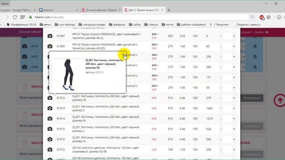
Task: Click price 649 for article 81516
Action: (x=154, y=139)
